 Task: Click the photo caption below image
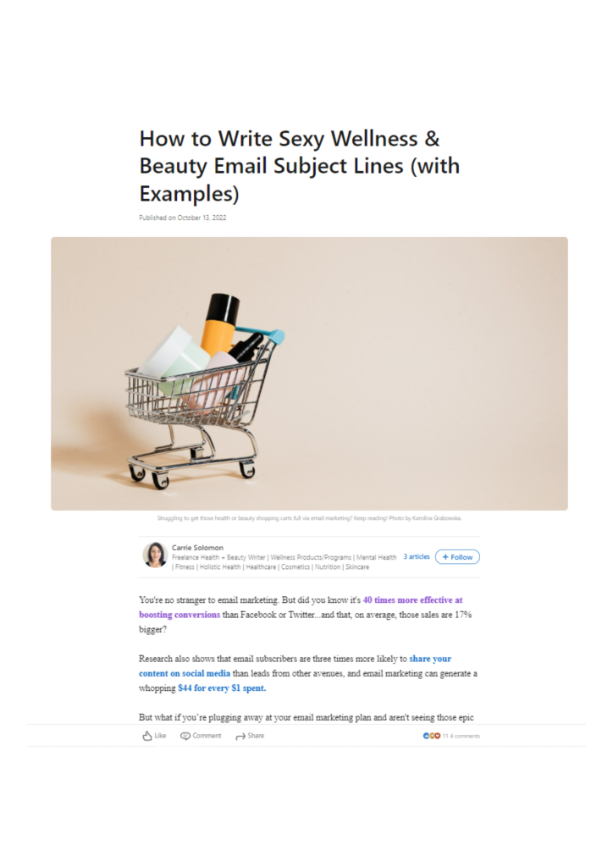point(309,518)
